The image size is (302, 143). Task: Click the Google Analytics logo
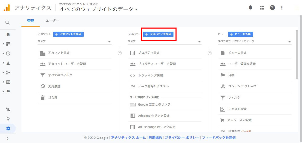coord(7,8)
